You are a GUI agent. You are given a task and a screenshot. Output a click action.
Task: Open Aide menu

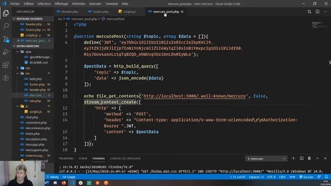[x=125, y=4]
